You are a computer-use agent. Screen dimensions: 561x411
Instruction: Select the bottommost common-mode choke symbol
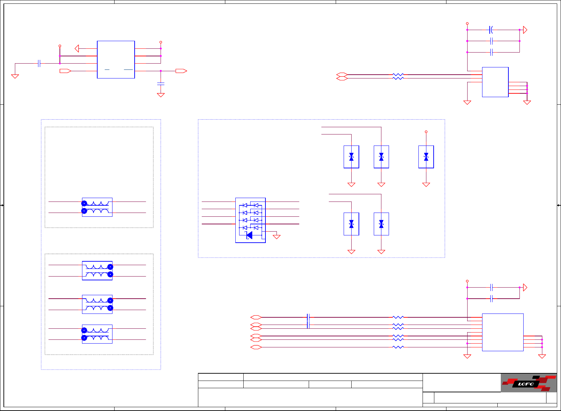97,334
